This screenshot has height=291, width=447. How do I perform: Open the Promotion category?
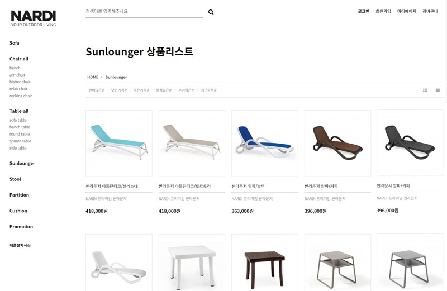pos(21,227)
